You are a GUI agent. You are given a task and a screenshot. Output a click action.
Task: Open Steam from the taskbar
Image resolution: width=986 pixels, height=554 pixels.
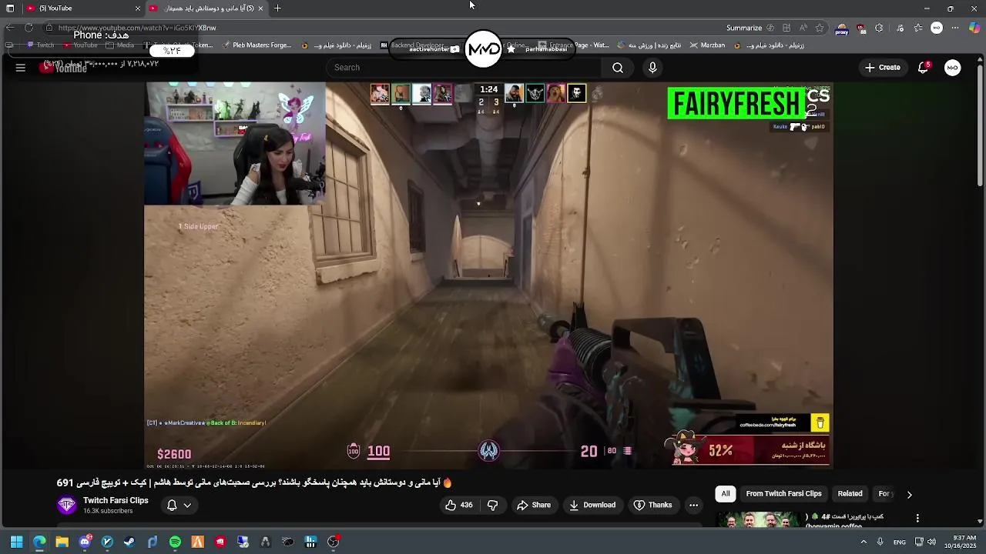[x=129, y=542]
